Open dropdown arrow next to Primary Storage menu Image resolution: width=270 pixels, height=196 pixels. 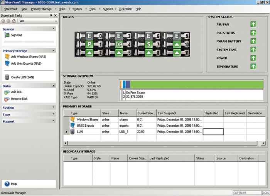tap(56, 9)
